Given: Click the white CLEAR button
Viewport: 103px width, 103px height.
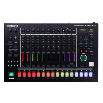Looking at the screenshot, I should pos(15,37).
